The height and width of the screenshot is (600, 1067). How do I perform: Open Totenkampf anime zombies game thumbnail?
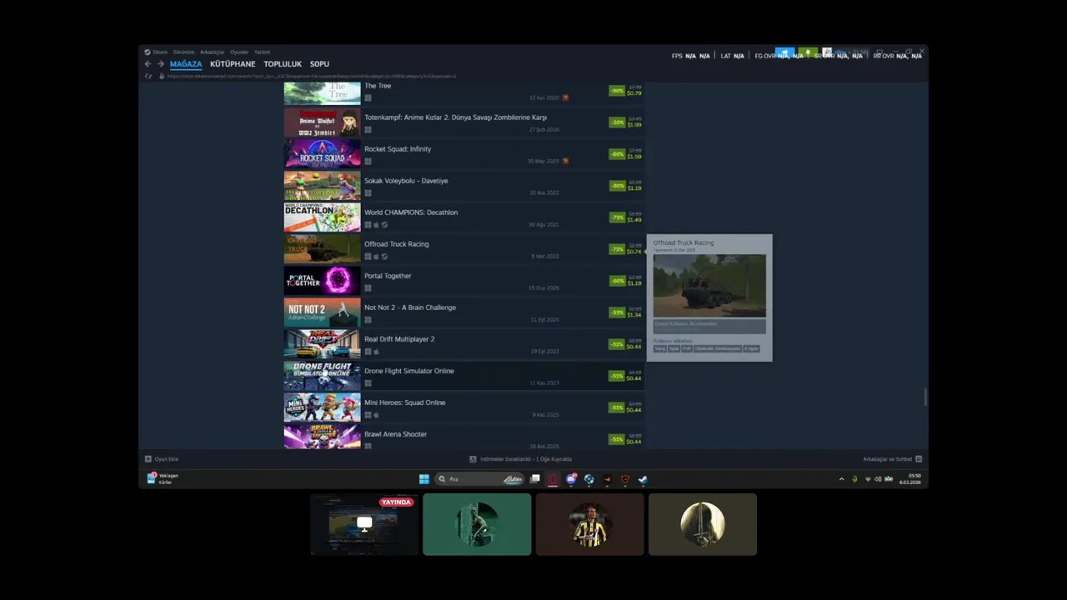pos(322,122)
